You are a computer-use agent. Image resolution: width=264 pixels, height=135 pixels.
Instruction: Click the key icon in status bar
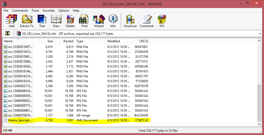(10, 130)
